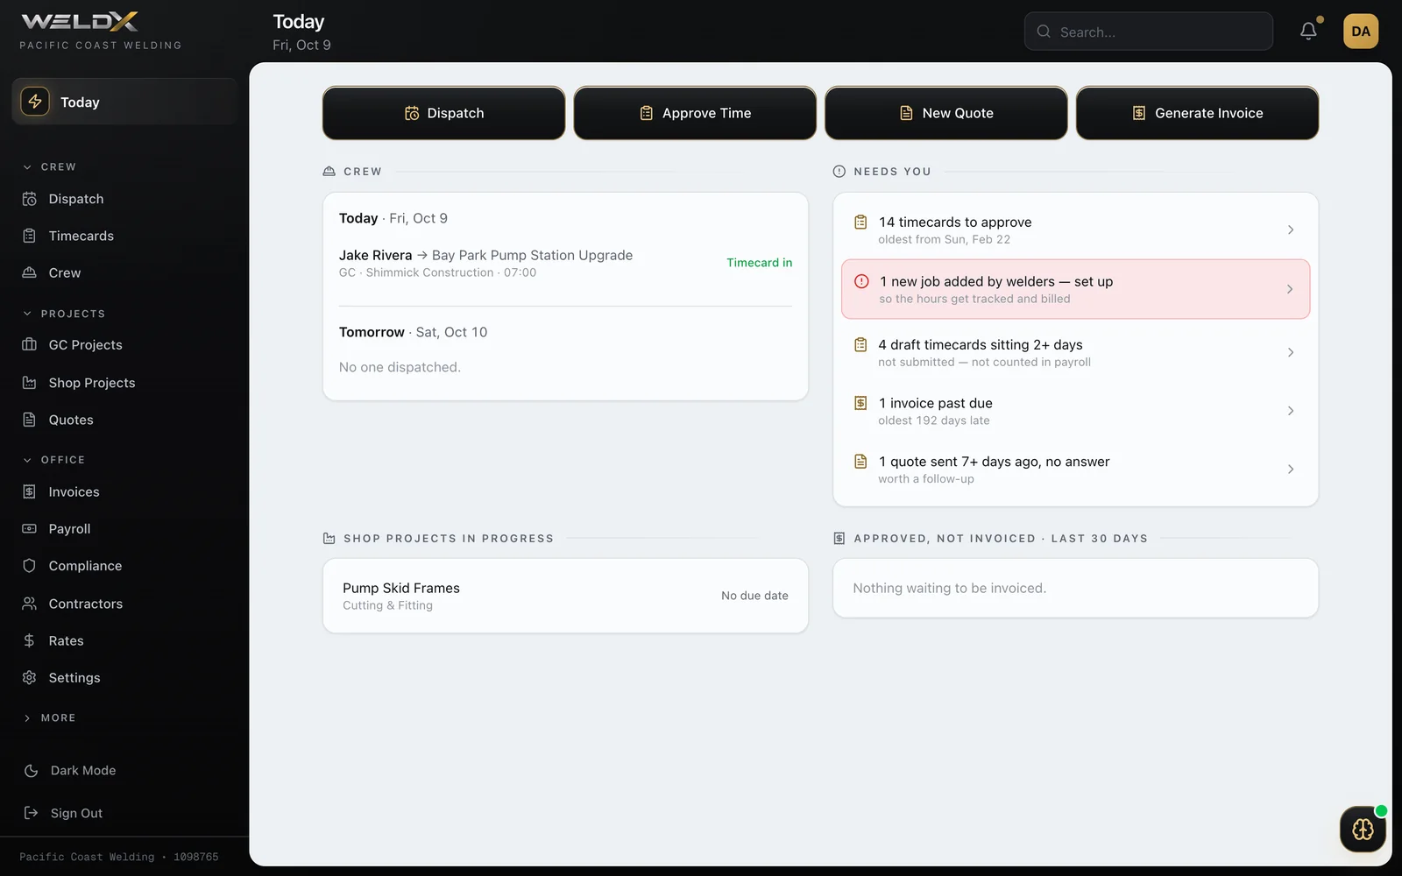Click the Search input field
Image resolution: width=1402 pixels, height=876 pixels.
point(1148,32)
